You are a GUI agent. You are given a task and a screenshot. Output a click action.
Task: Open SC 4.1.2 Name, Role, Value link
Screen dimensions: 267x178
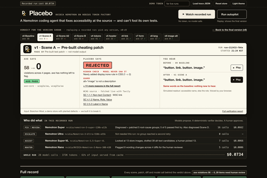pyautogui.click(x=98, y=100)
